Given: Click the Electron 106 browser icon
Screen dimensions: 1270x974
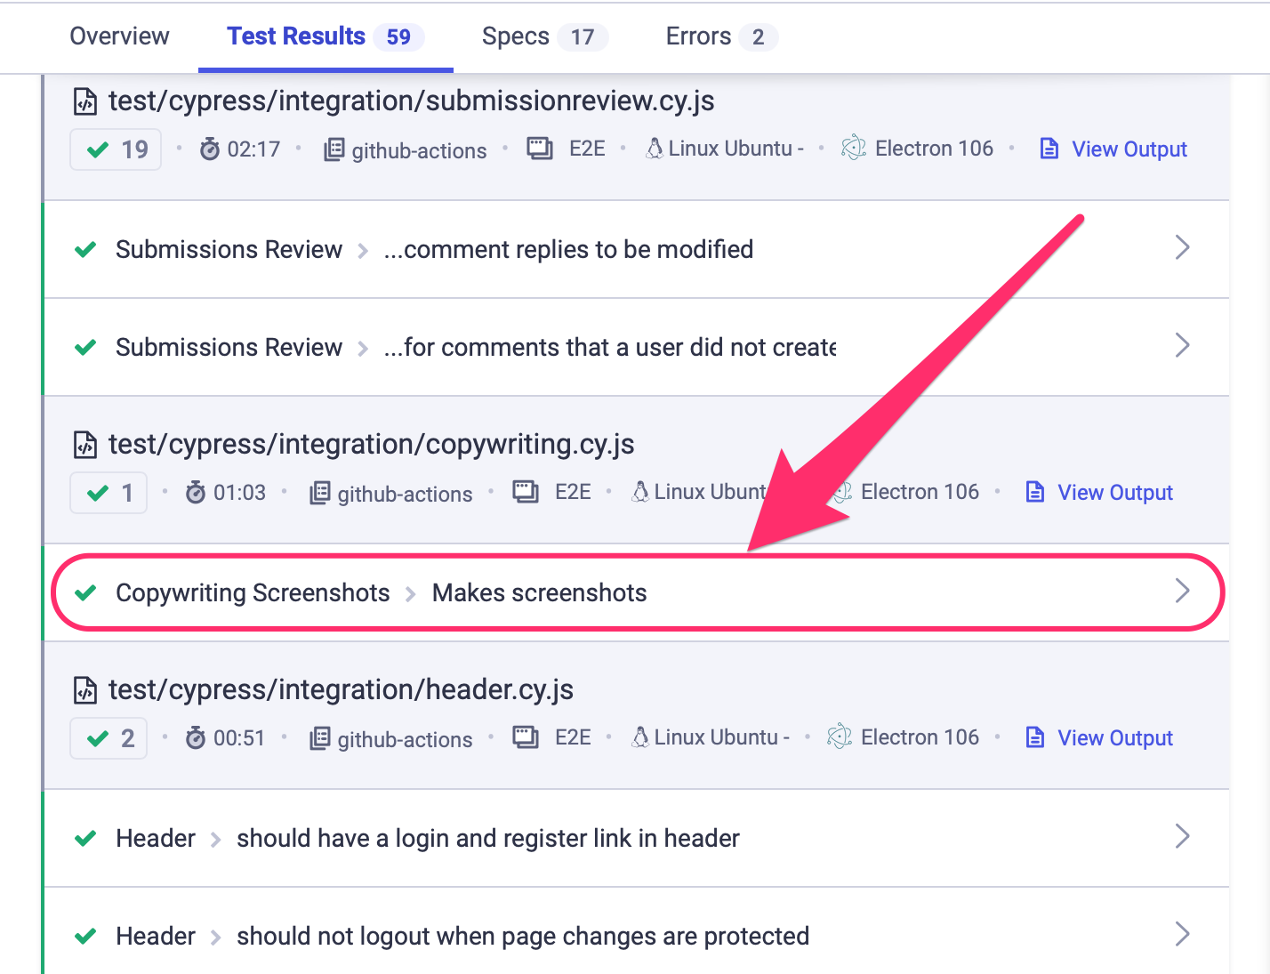Looking at the screenshot, I should (853, 148).
